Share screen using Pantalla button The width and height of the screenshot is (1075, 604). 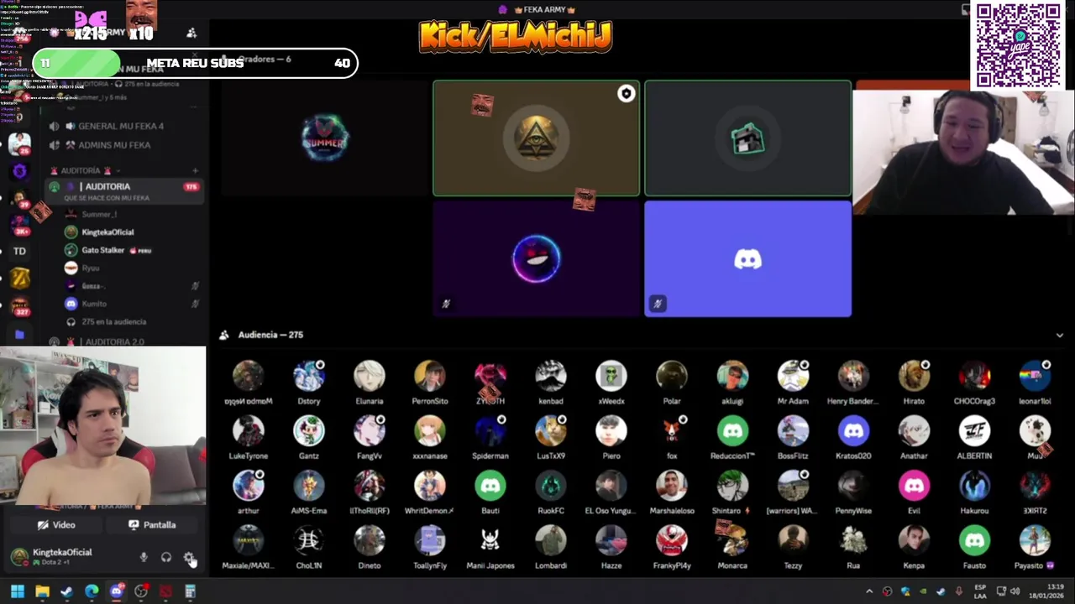pyautogui.click(x=152, y=525)
